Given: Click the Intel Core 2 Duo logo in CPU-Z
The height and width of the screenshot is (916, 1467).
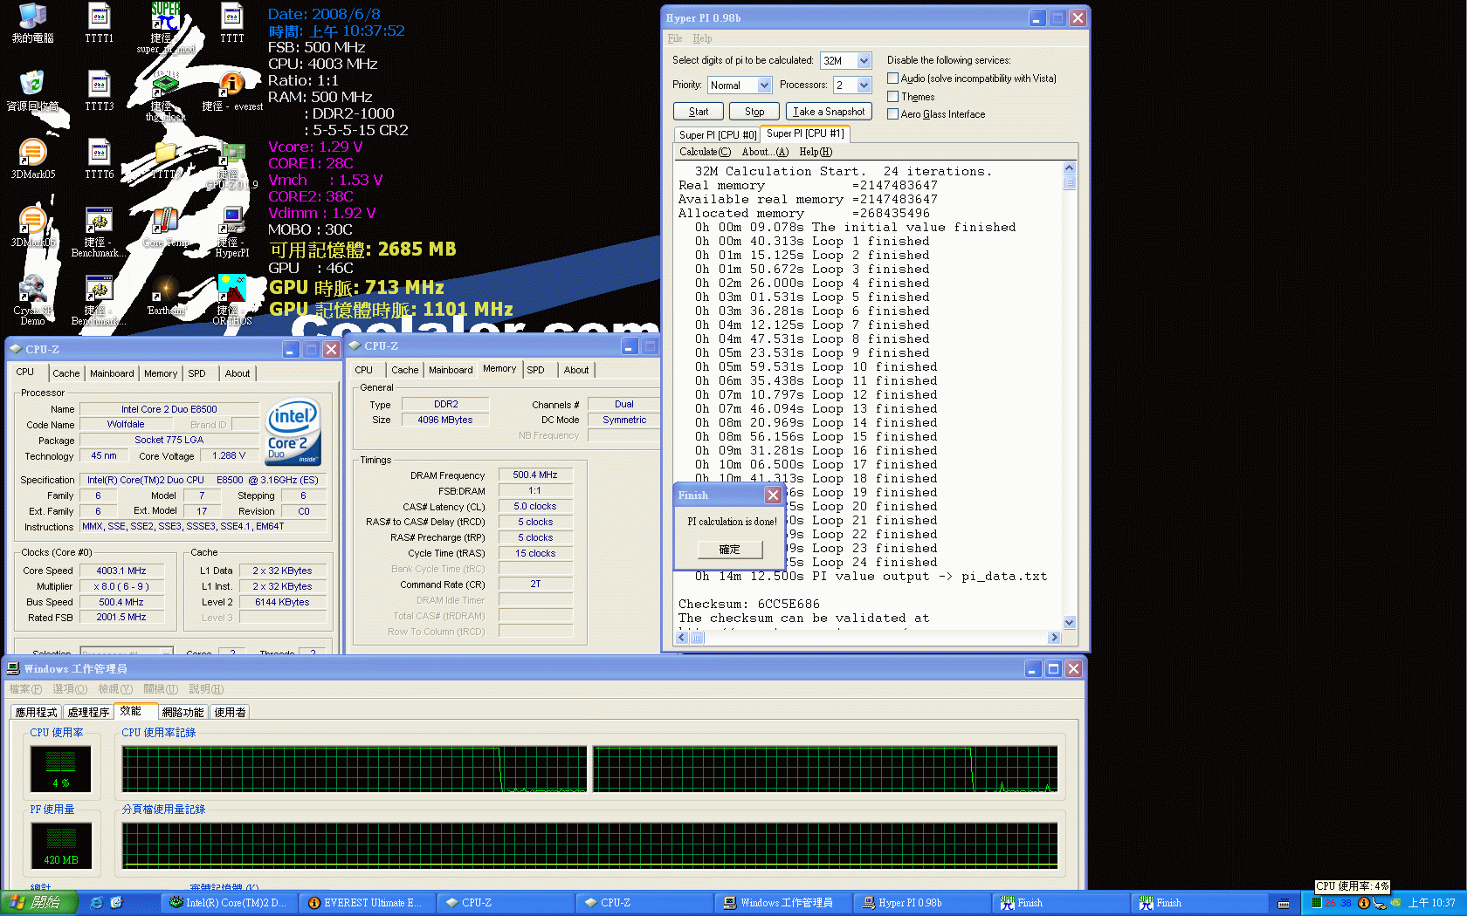Looking at the screenshot, I should [293, 432].
